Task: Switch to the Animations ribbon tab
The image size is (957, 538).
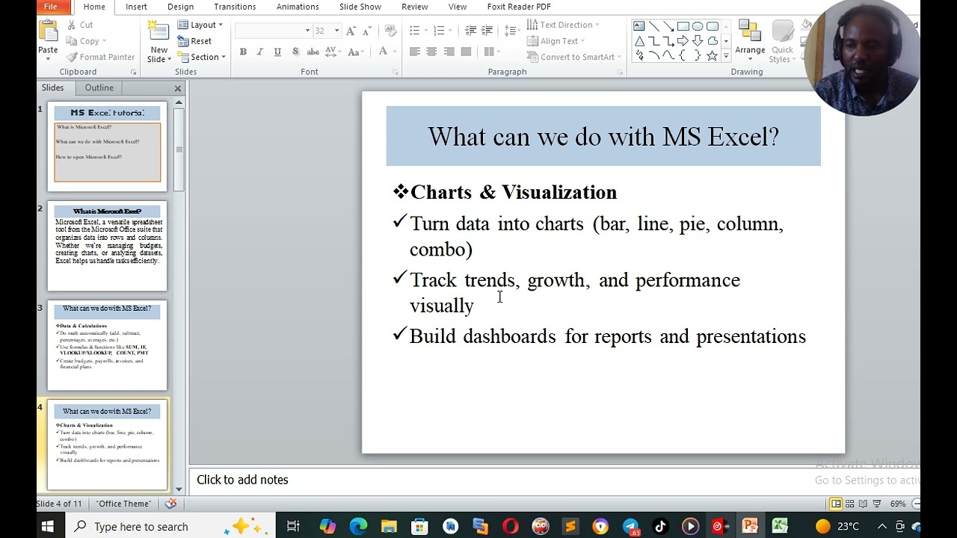Action: click(x=298, y=7)
